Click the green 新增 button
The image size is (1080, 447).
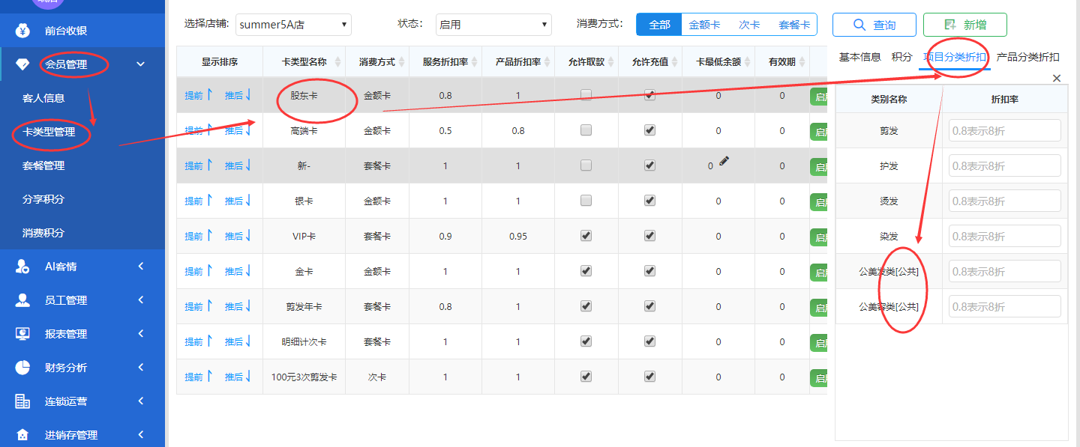coord(965,25)
